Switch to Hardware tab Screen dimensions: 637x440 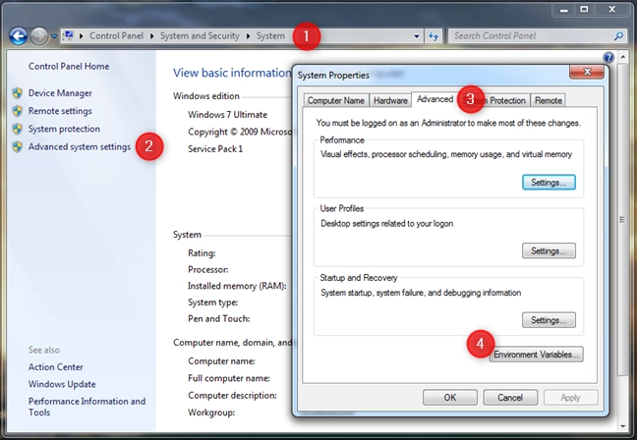click(x=390, y=100)
